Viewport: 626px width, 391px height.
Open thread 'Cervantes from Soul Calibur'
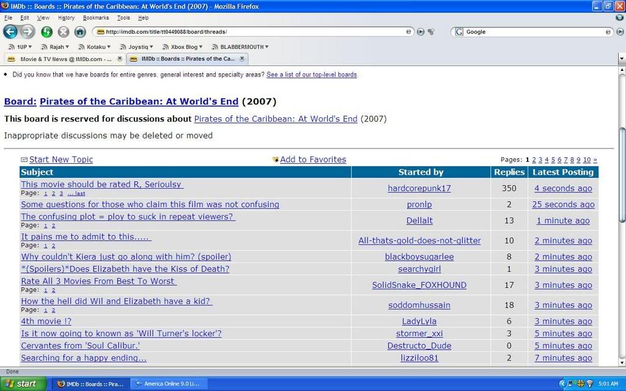tap(80, 346)
